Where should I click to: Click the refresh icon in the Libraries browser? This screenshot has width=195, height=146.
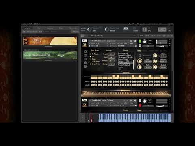(24, 32)
